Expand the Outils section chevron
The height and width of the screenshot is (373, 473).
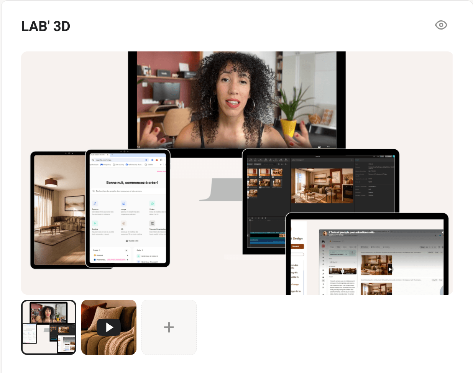(x=143, y=250)
